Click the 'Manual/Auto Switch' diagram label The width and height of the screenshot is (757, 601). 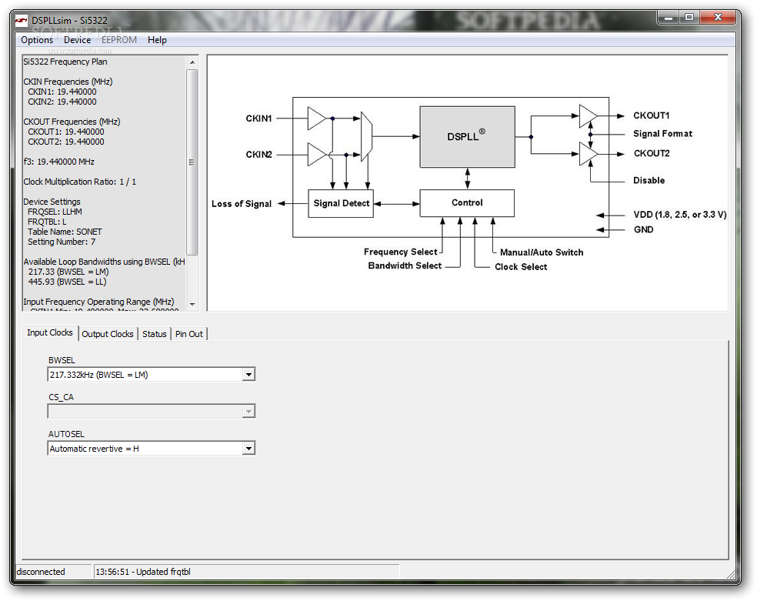[542, 252]
